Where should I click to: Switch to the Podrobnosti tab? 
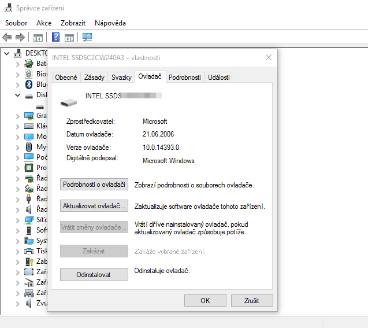(185, 78)
